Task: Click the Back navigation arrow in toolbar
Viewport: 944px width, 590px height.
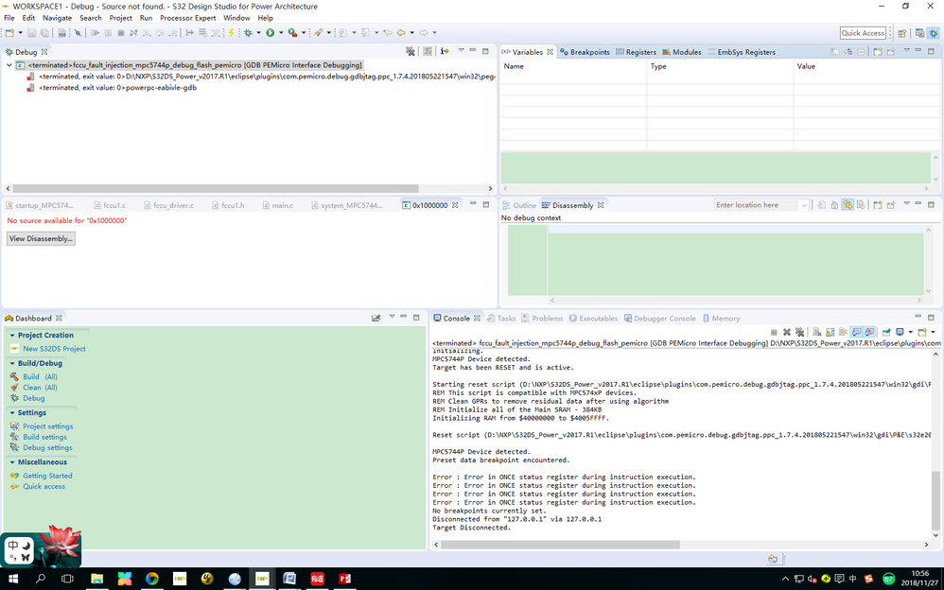Action: (x=401, y=32)
